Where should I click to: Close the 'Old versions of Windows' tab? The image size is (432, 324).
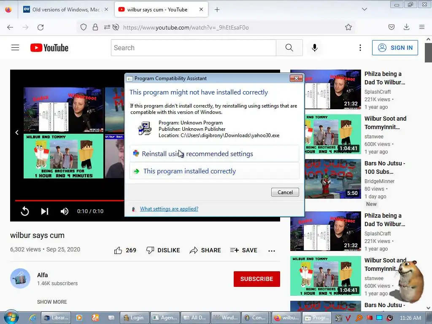(106, 10)
